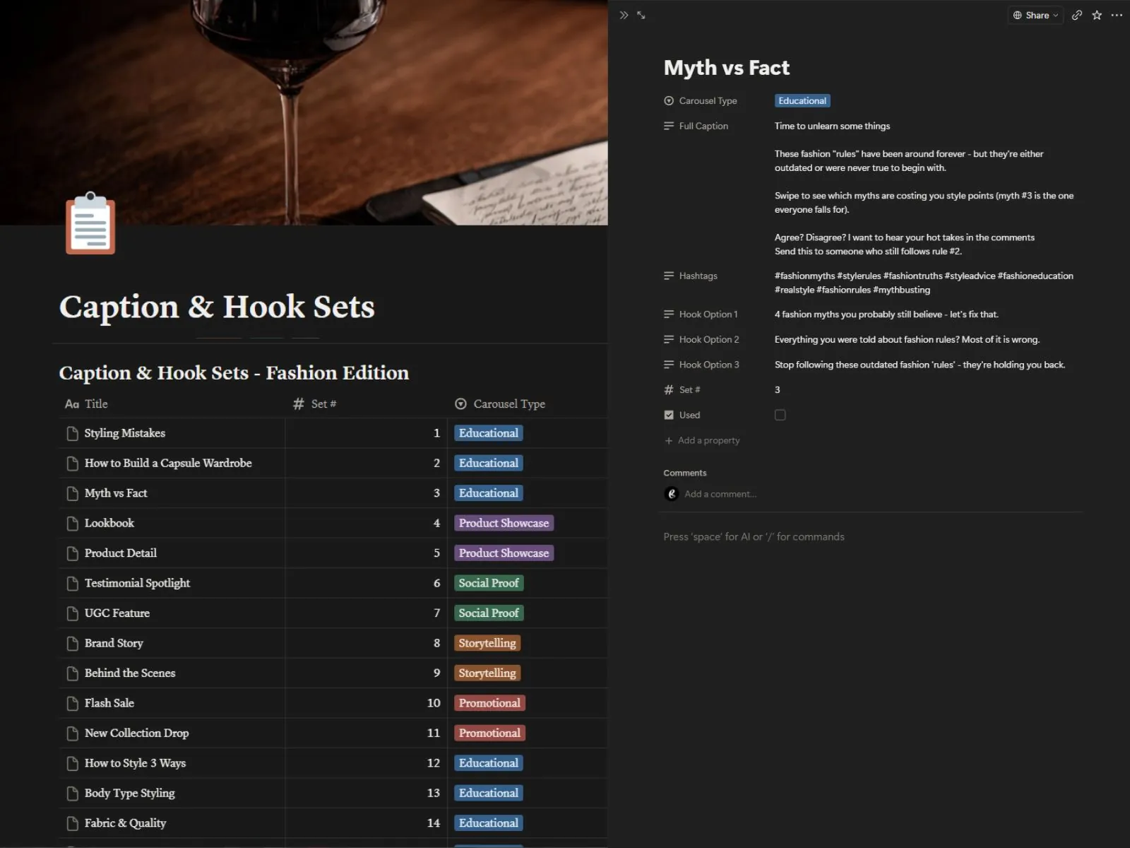Open the three-dot more options menu
This screenshot has width=1130, height=848.
tap(1117, 15)
